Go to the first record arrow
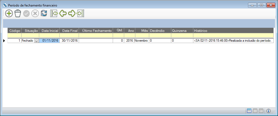The width and height of the screenshot is (278, 116). pos(54,14)
